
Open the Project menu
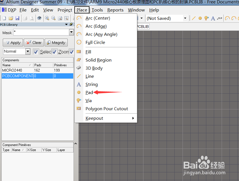tap(65, 10)
